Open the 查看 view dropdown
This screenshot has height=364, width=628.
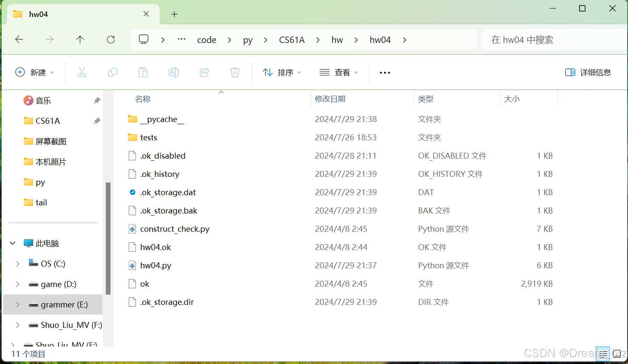pos(339,72)
